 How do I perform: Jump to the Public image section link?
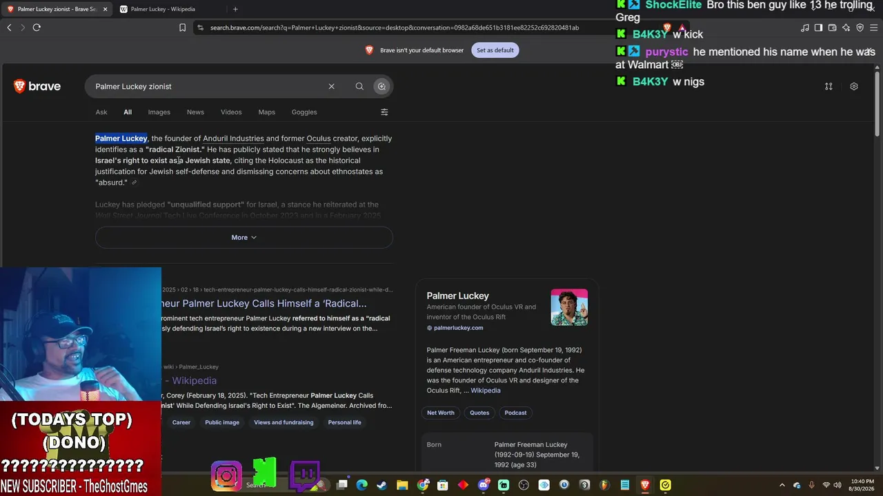[222, 422]
